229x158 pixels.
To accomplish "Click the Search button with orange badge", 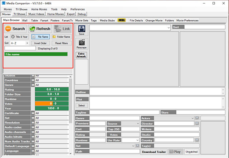I will 15,28.
